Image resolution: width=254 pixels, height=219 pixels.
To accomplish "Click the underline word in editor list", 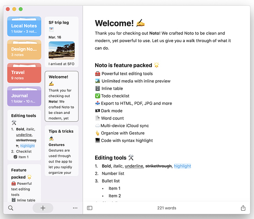I will (134, 166).
